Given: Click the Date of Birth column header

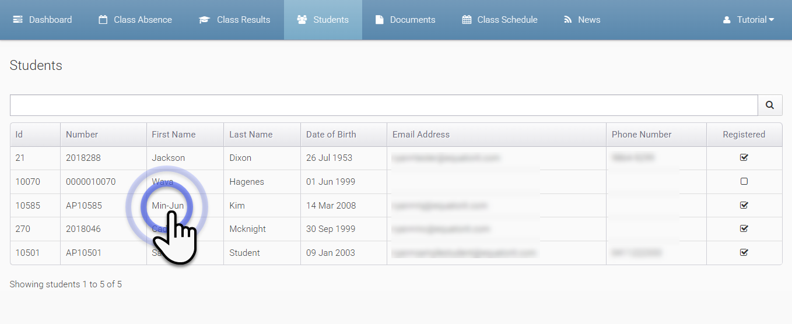Looking at the screenshot, I should (331, 135).
